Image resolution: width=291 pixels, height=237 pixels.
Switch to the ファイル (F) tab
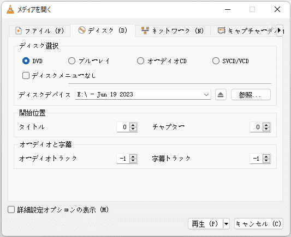(39, 31)
